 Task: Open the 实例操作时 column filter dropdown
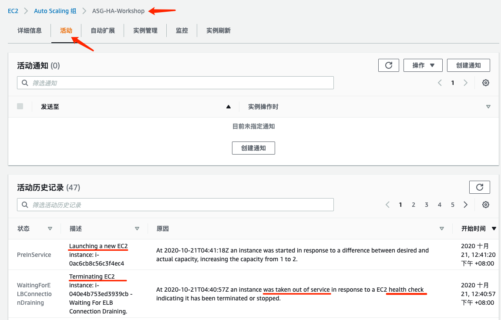coord(488,106)
